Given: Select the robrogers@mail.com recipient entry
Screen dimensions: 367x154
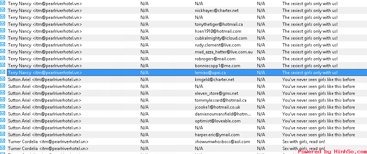Looking at the screenshot, I should (x=215, y=59).
